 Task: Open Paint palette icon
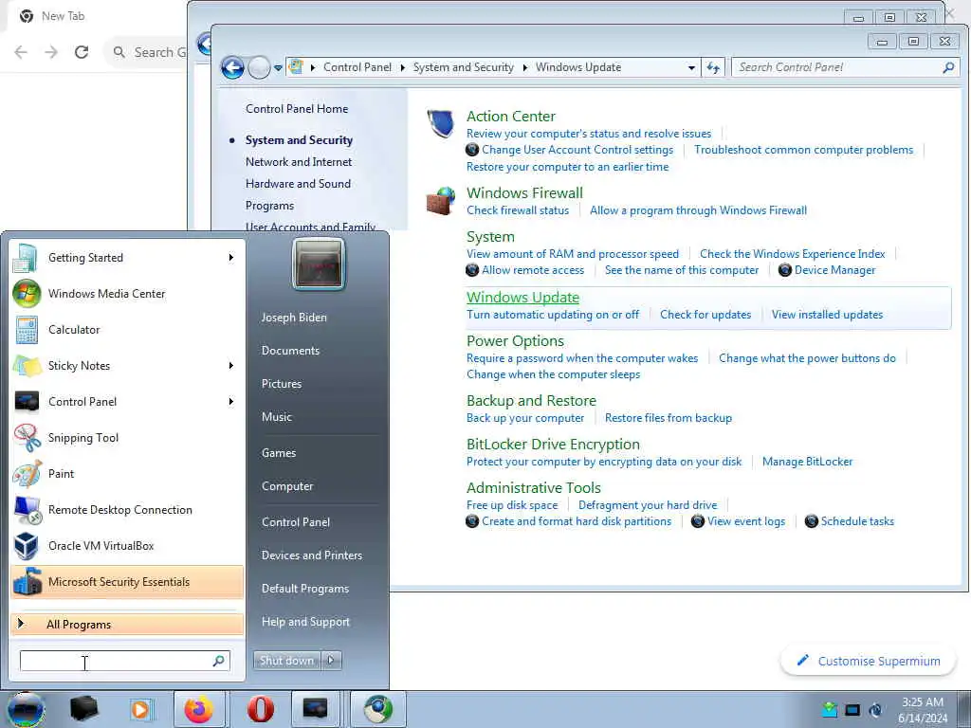[26, 474]
